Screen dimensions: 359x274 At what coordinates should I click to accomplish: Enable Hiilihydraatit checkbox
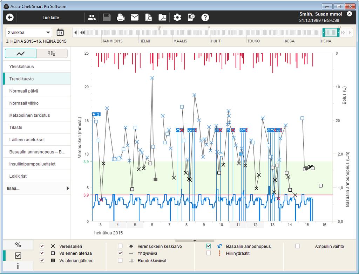pyautogui.click(x=208, y=253)
